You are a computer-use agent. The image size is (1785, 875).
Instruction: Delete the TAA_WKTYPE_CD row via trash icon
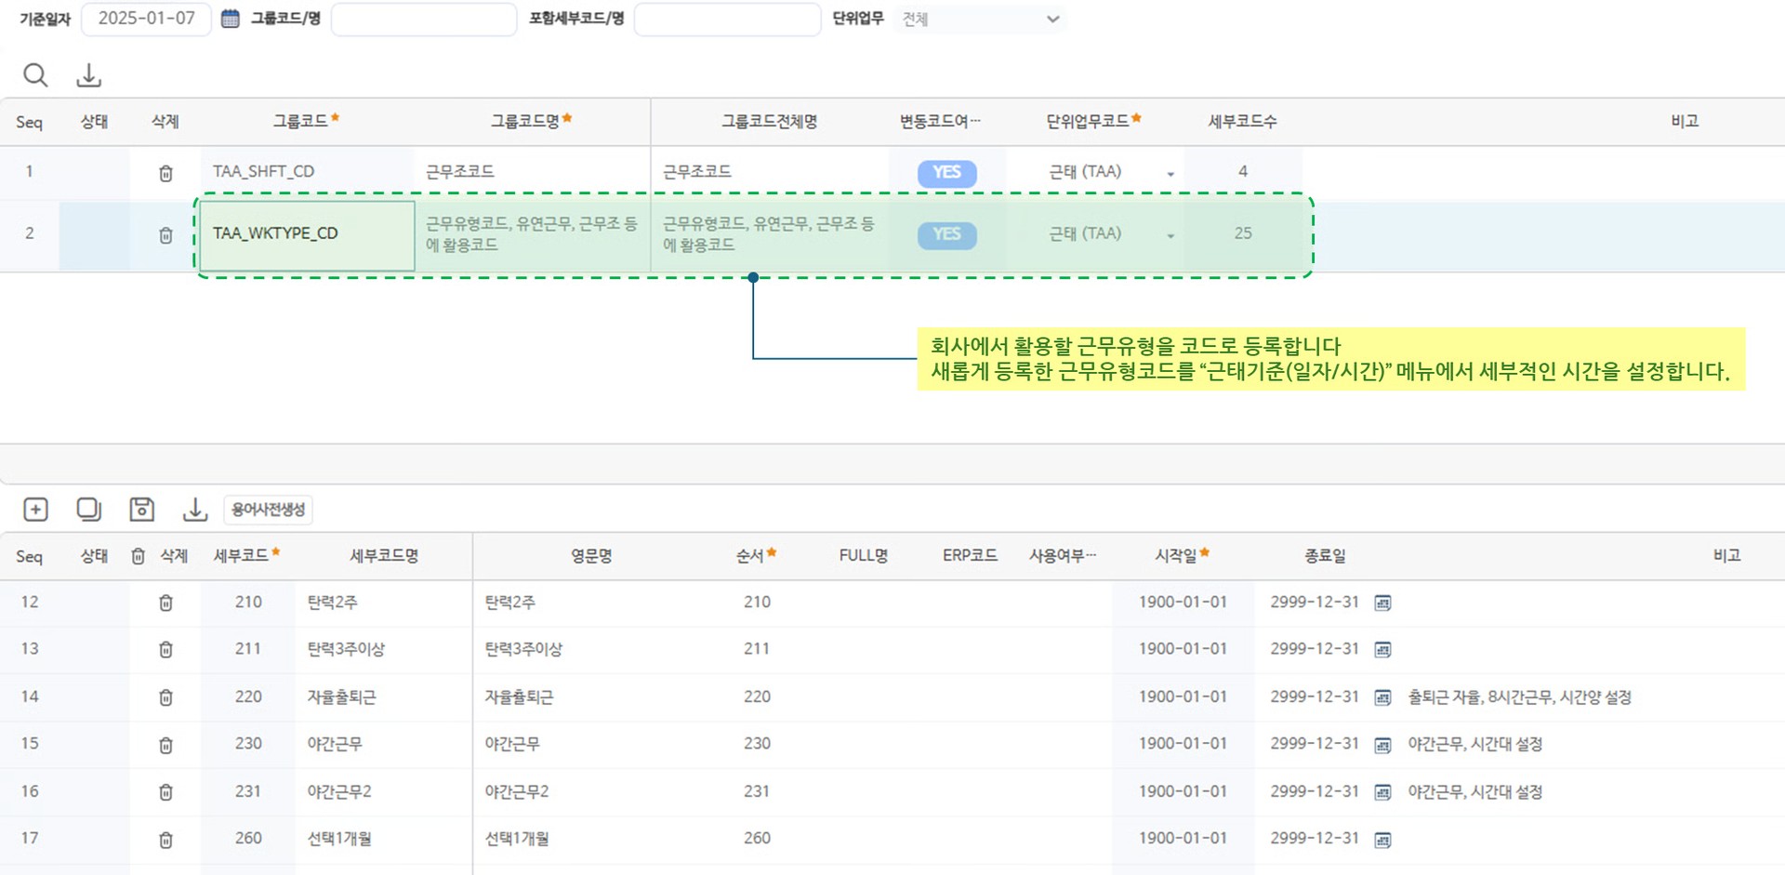point(165,235)
